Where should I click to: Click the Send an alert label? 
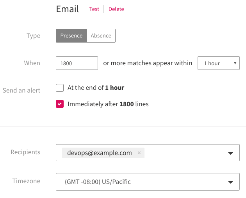(21, 91)
